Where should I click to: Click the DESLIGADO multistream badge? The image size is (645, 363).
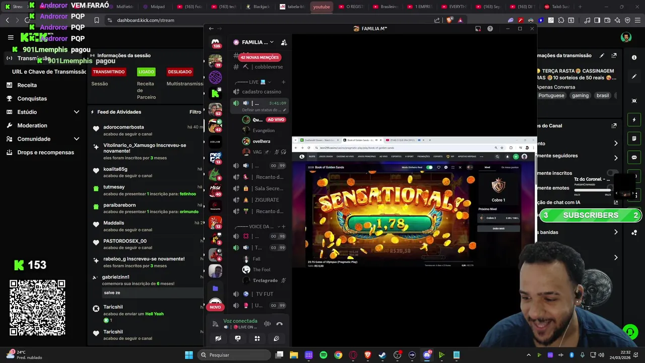[179, 72]
